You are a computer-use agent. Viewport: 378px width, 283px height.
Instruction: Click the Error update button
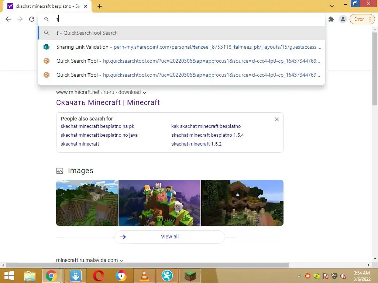coord(359,19)
